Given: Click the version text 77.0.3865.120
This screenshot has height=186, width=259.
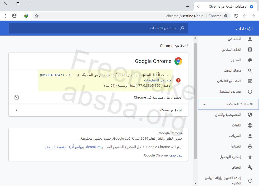Looking at the screenshot, I should 149,86.
